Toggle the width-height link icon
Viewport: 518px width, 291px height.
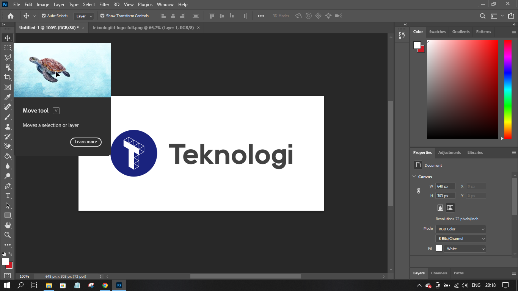tap(419, 191)
